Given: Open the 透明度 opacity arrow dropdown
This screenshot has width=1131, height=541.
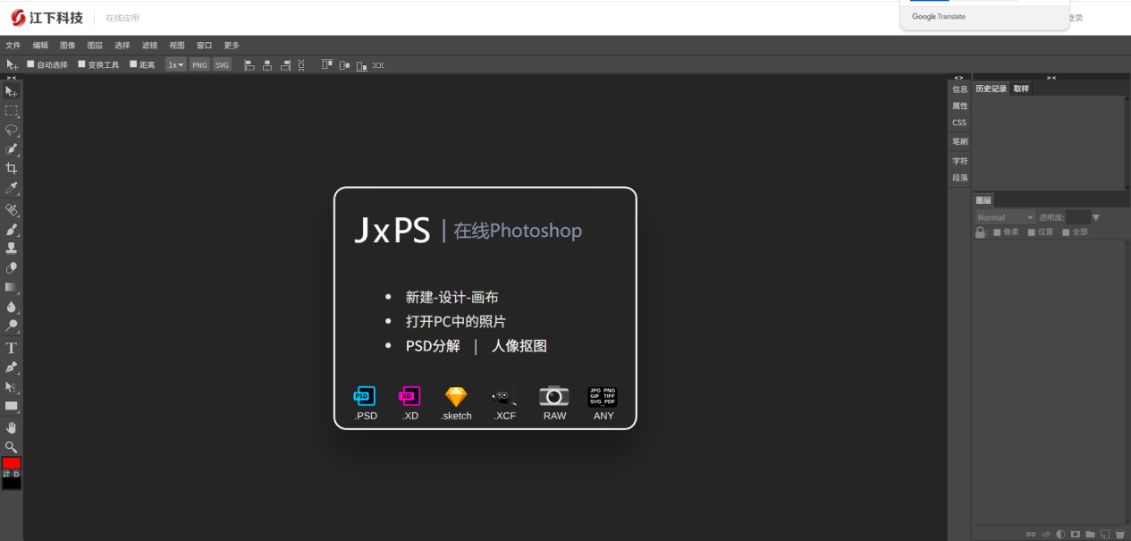Looking at the screenshot, I should click(x=1096, y=217).
